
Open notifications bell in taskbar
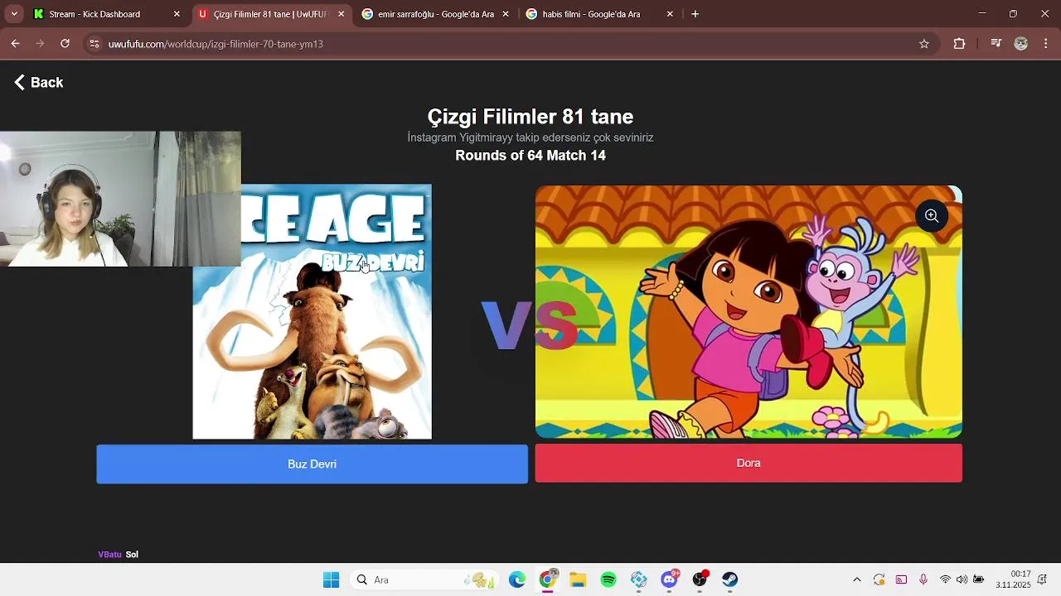[1043, 579]
